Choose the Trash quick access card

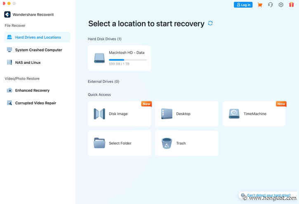tap(187, 143)
